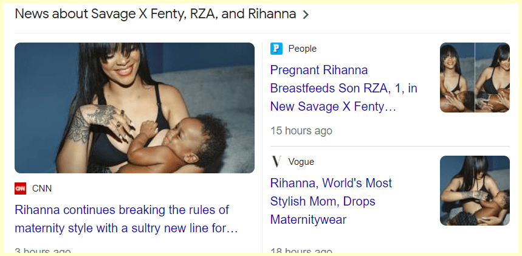Click the "18 hours ago" timestamp under Vogue
The image size is (522, 256).
[301, 251]
